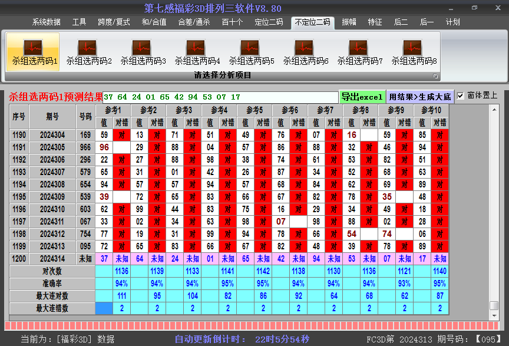Image resolution: width=509 pixels, height=346 pixels.
Task: Select the 杀组选两码6 icon
Action: coord(304,52)
